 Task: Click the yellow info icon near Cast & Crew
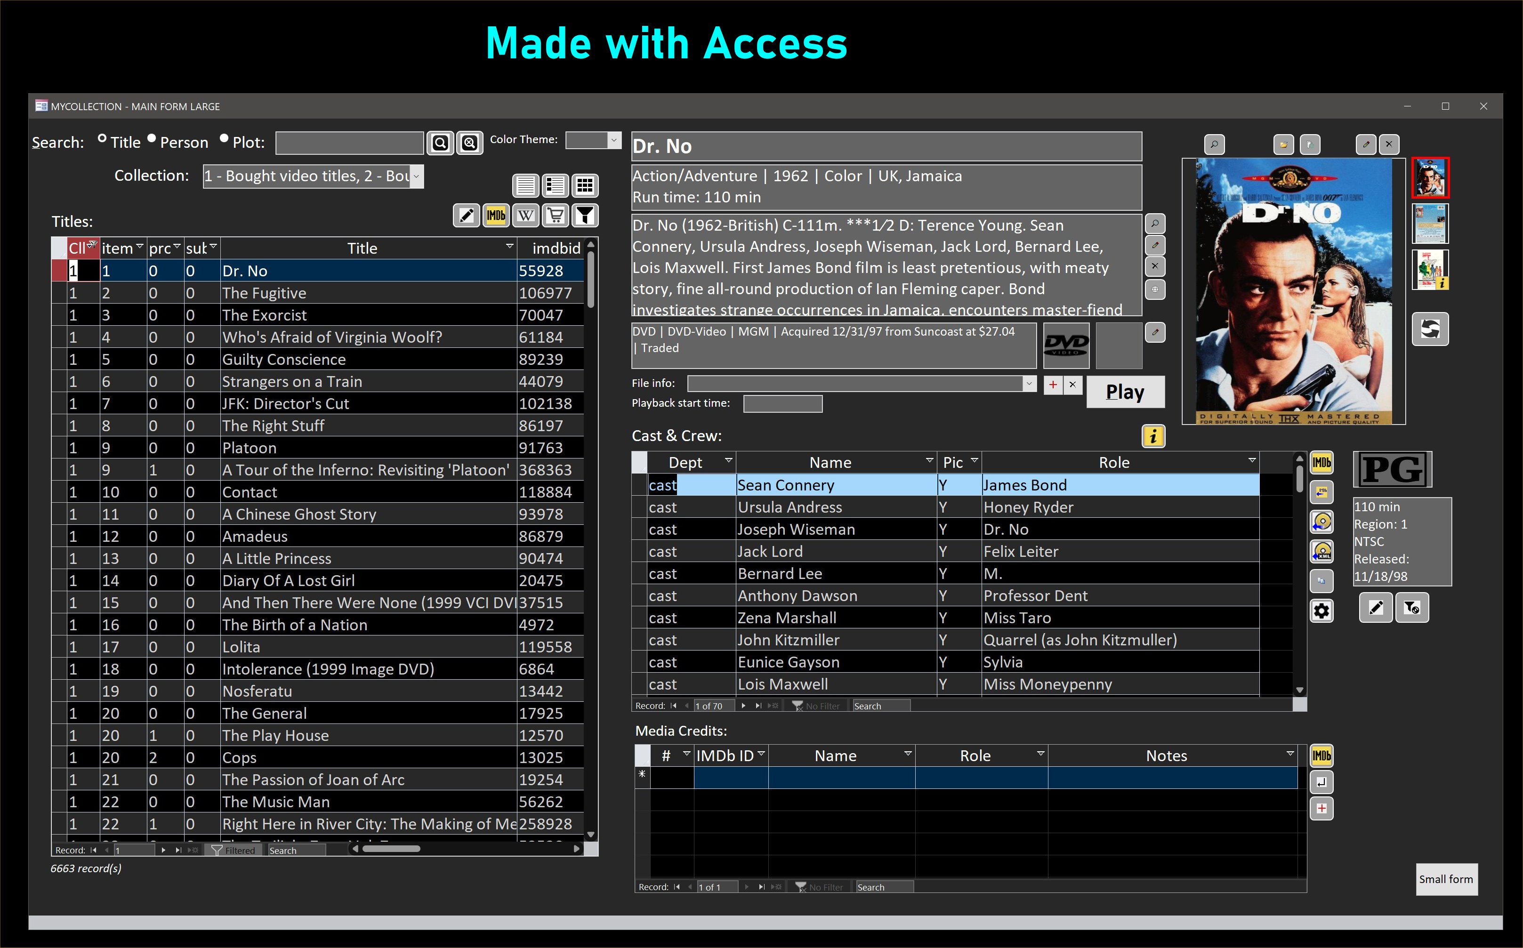click(1153, 436)
